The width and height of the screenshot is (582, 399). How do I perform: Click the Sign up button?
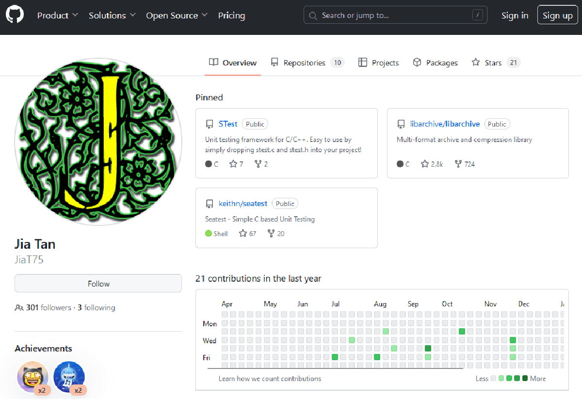pos(557,16)
